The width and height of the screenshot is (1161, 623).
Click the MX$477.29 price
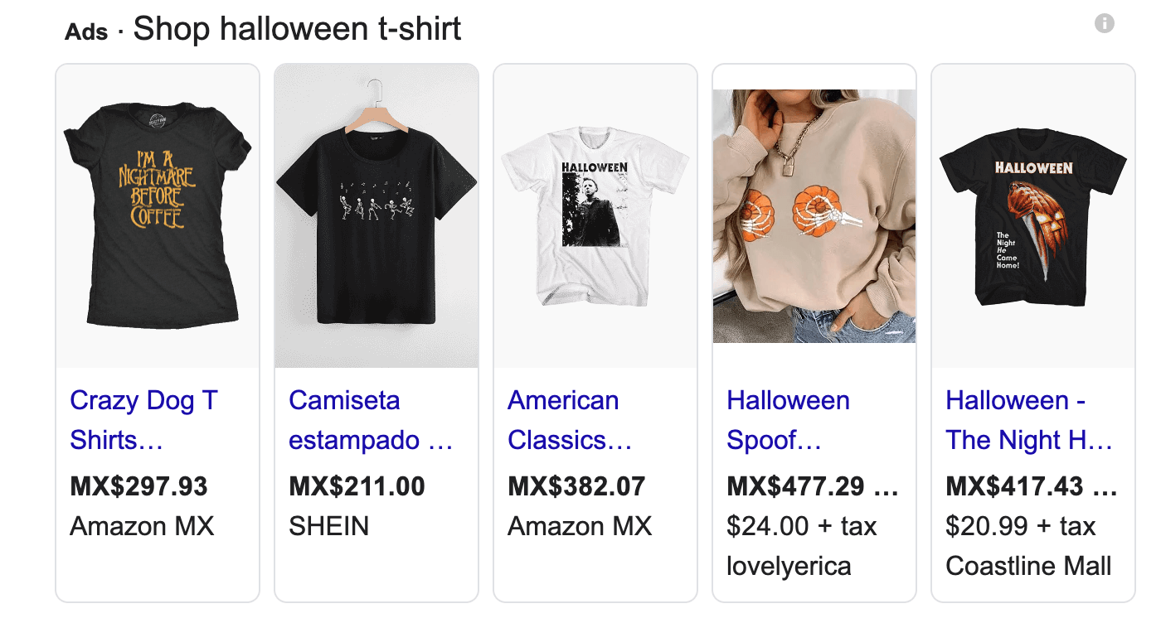[796, 486]
